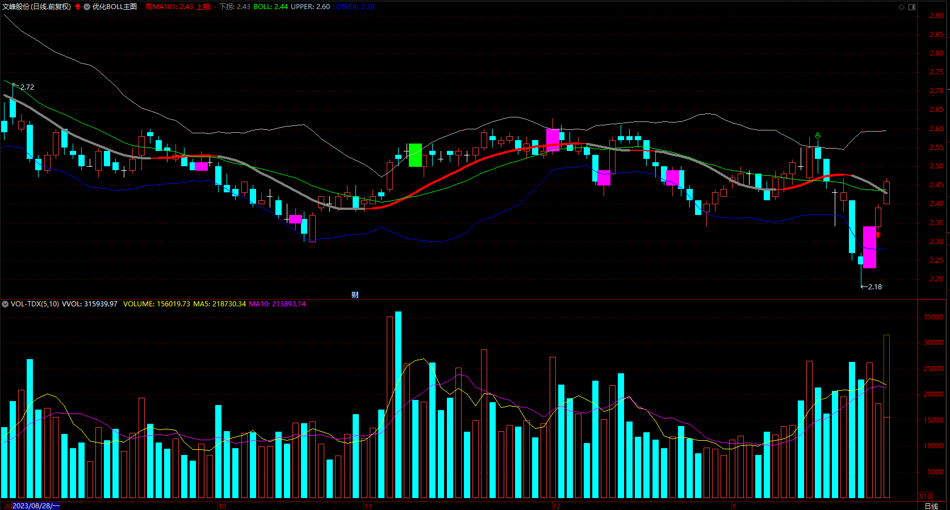Click the green down-arrow signal above candlestick
950x510 pixels.
point(818,136)
